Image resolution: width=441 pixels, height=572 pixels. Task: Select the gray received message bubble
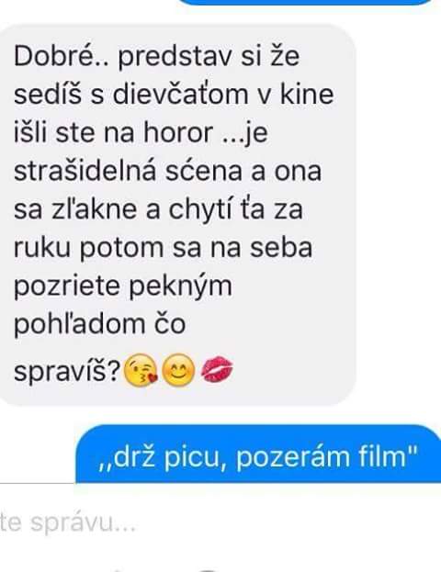click(177, 215)
